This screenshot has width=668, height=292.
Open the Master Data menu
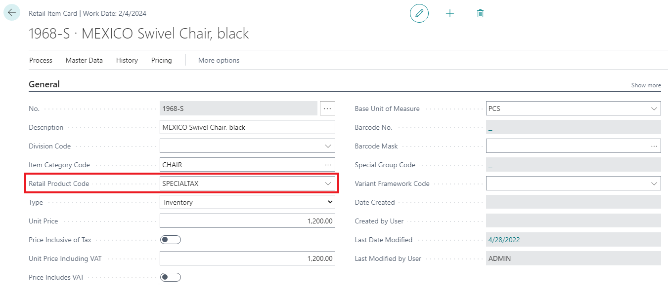click(x=84, y=60)
